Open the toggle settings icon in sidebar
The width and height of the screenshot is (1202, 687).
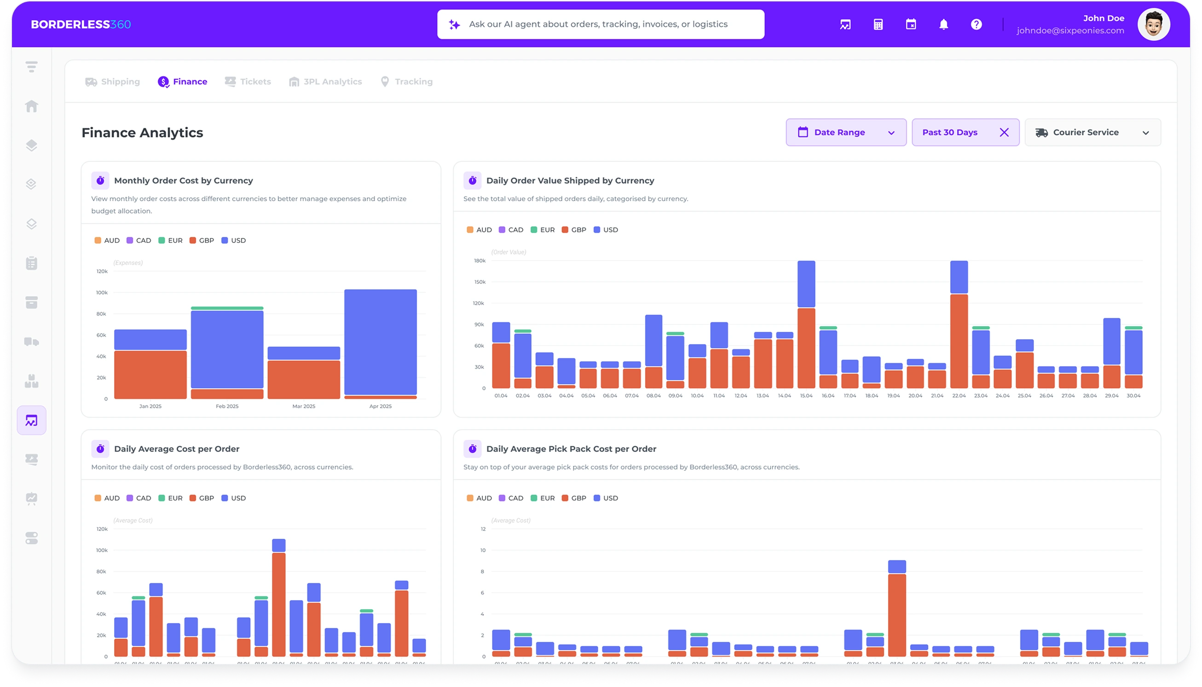pos(32,538)
